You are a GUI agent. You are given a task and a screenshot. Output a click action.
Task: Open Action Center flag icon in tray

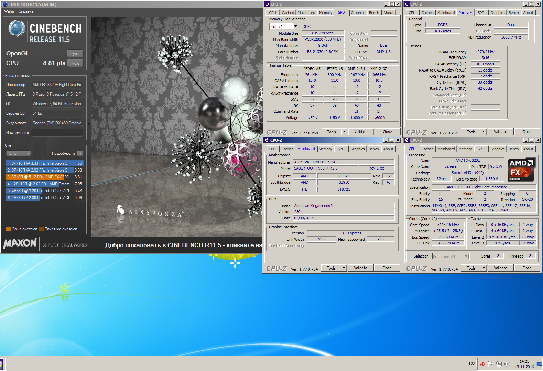click(490, 364)
